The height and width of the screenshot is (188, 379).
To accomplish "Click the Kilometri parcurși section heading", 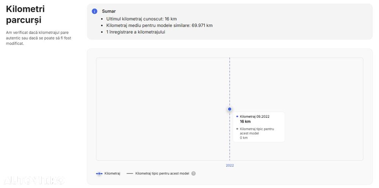I will click(x=25, y=14).
